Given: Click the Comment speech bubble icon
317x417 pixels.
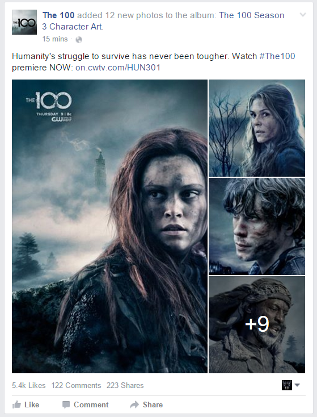Looking at the screenshot, I should coord(66,405).
